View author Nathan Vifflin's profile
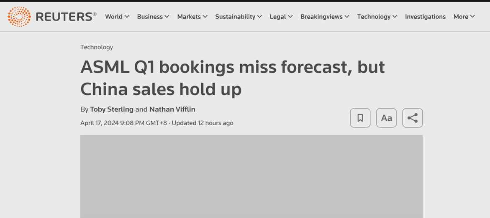 pos(172,109)
